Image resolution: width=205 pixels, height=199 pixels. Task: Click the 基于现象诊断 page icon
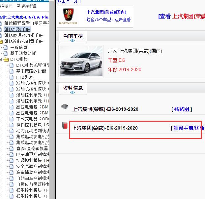(6, 54)
